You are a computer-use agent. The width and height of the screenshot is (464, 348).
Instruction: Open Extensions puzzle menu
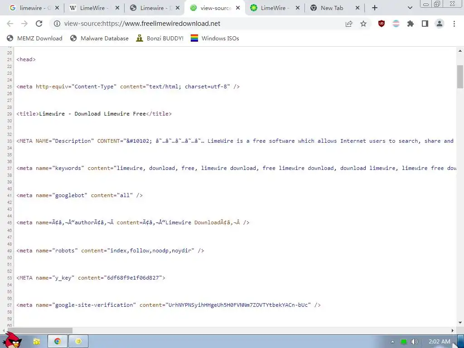click(x=411, y=24)
